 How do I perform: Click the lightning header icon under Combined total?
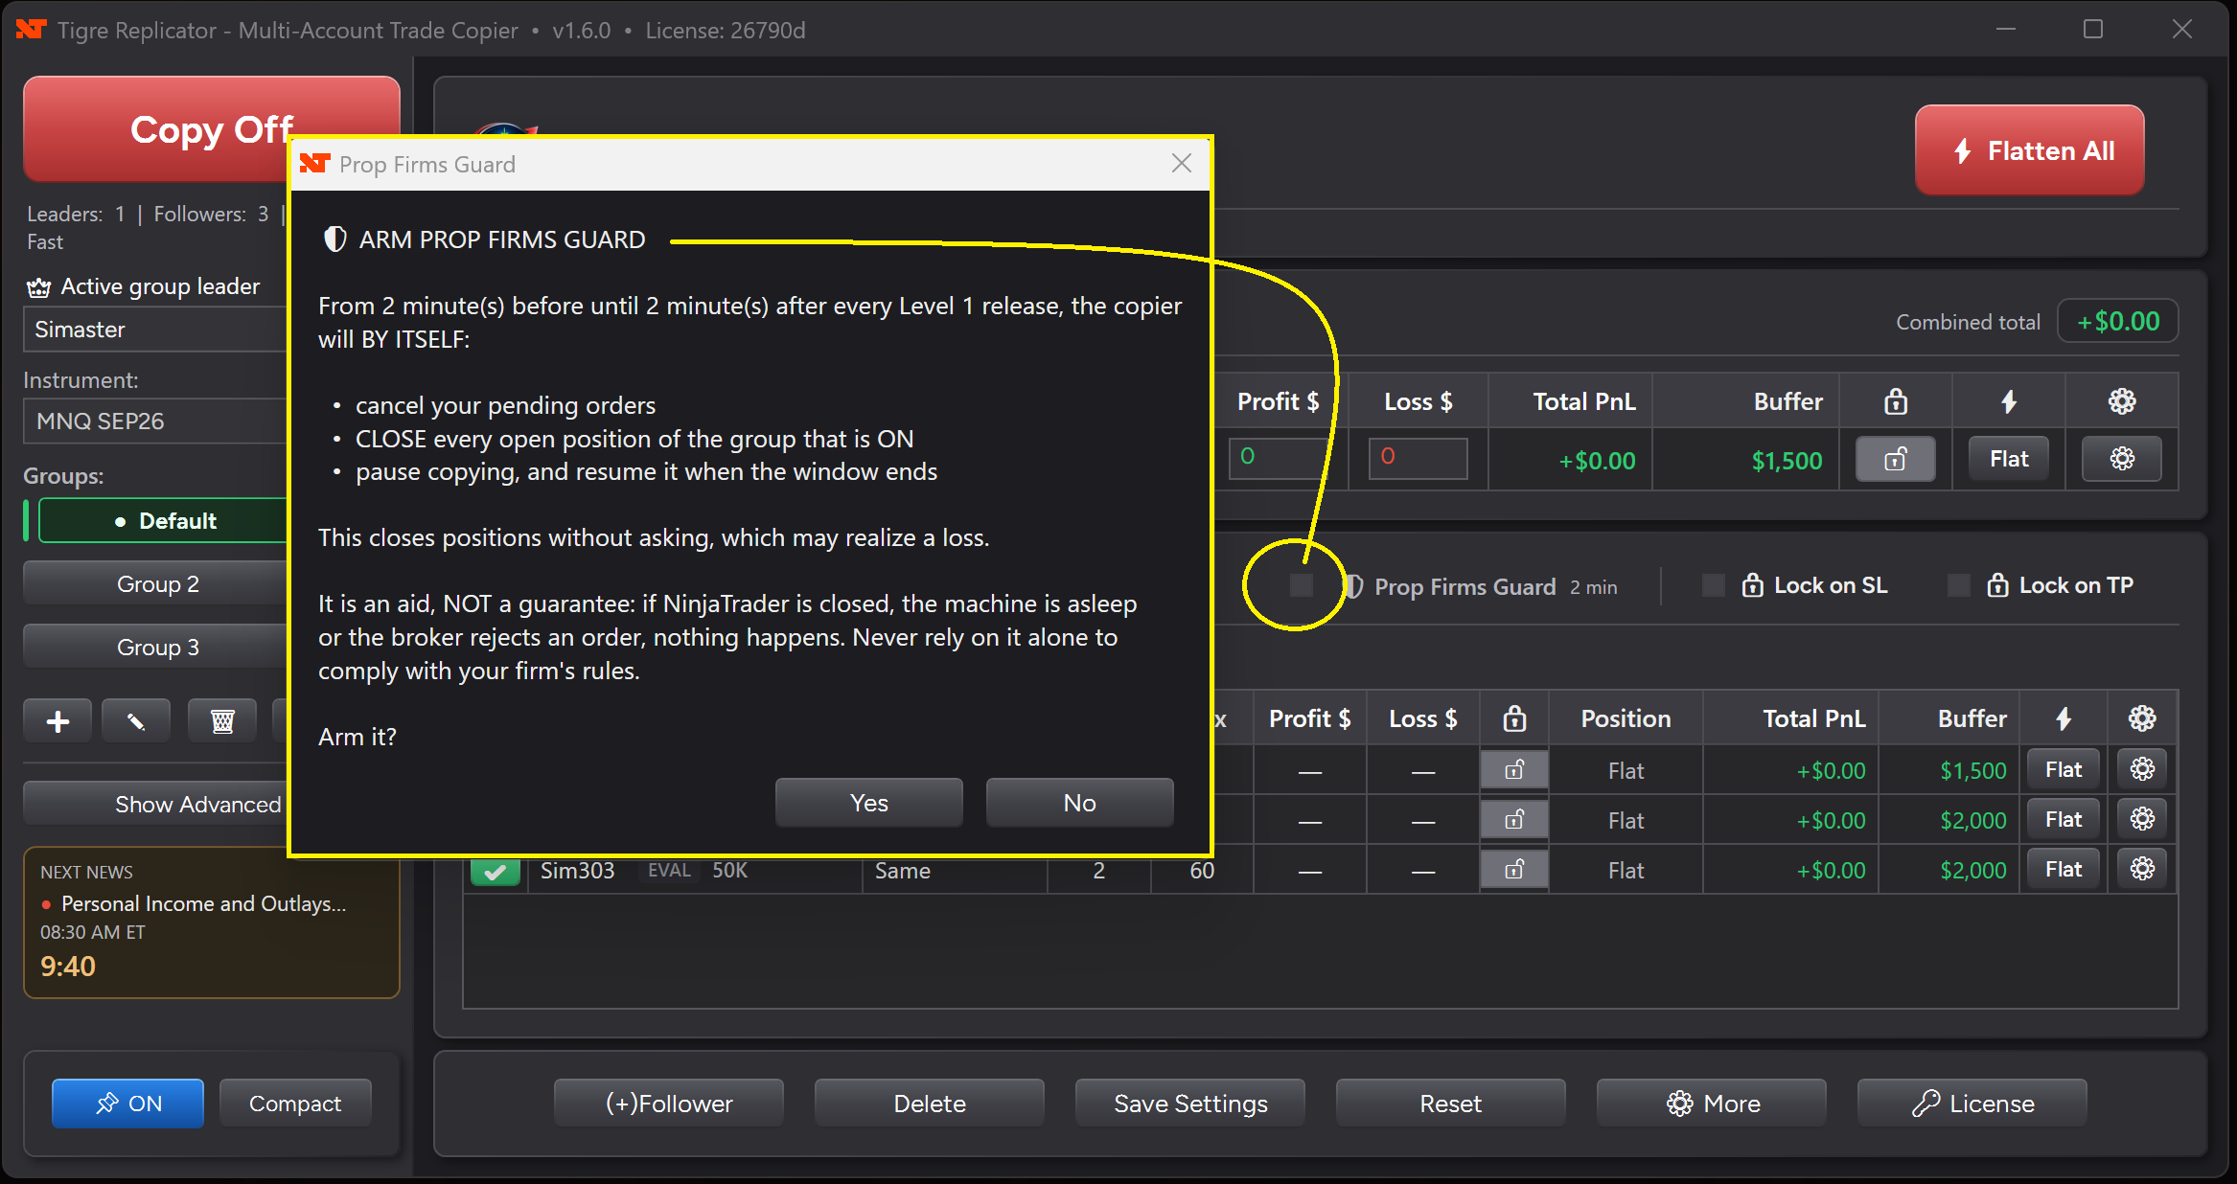point(2009,401)
